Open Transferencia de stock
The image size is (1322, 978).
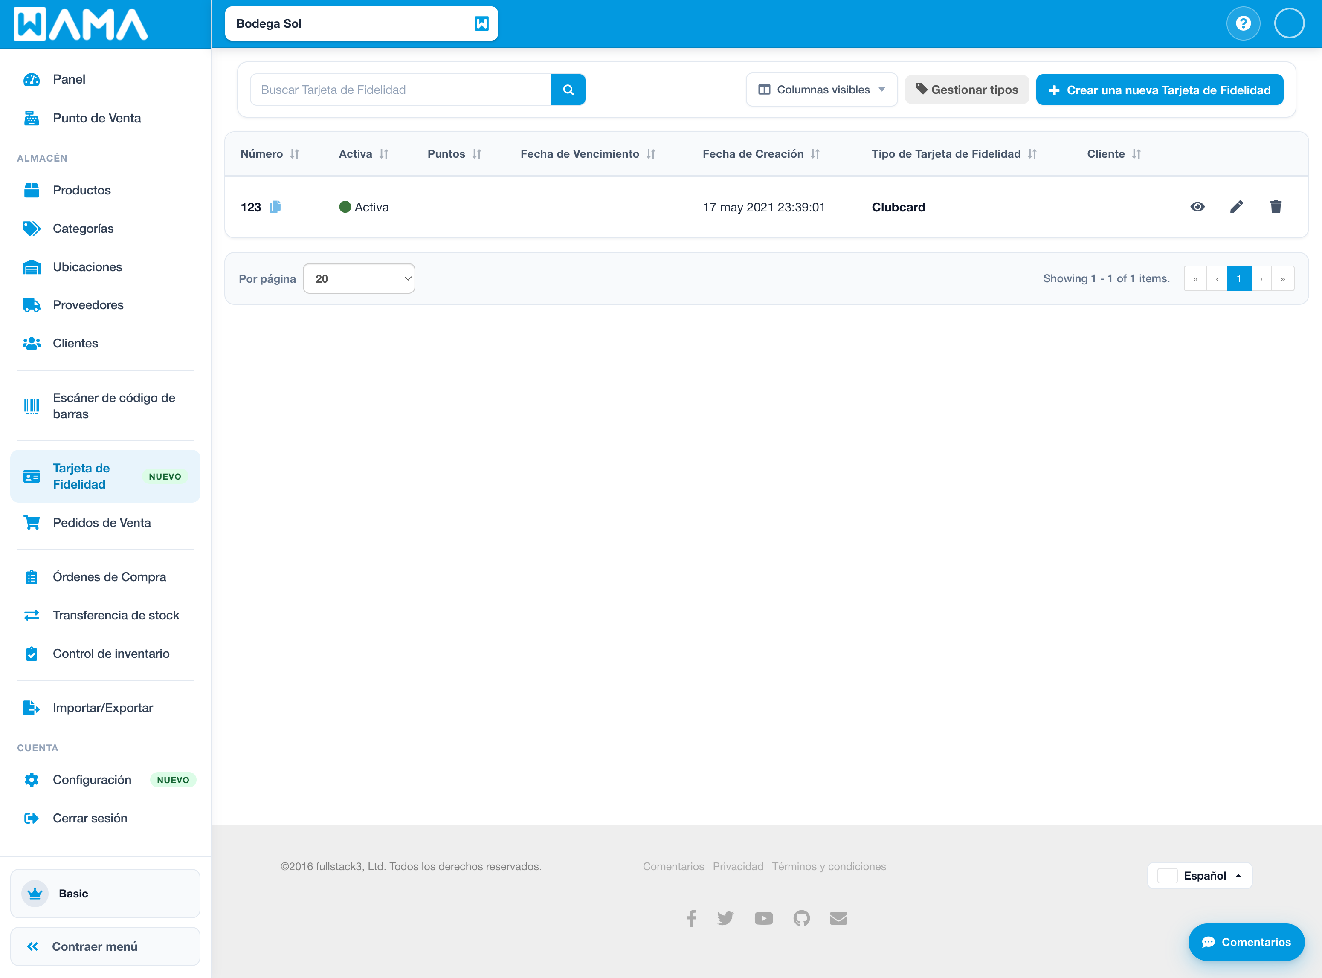point(105,615)
